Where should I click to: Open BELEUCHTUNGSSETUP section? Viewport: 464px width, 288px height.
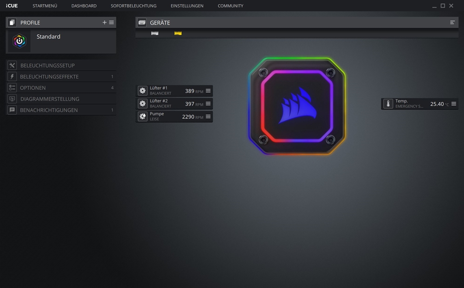(x=61, y=65)
